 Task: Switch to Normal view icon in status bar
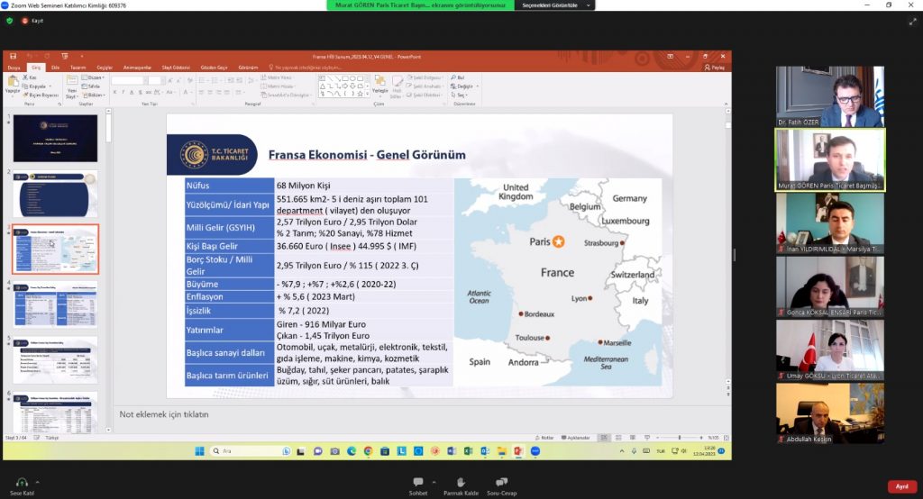coord(604,438)
